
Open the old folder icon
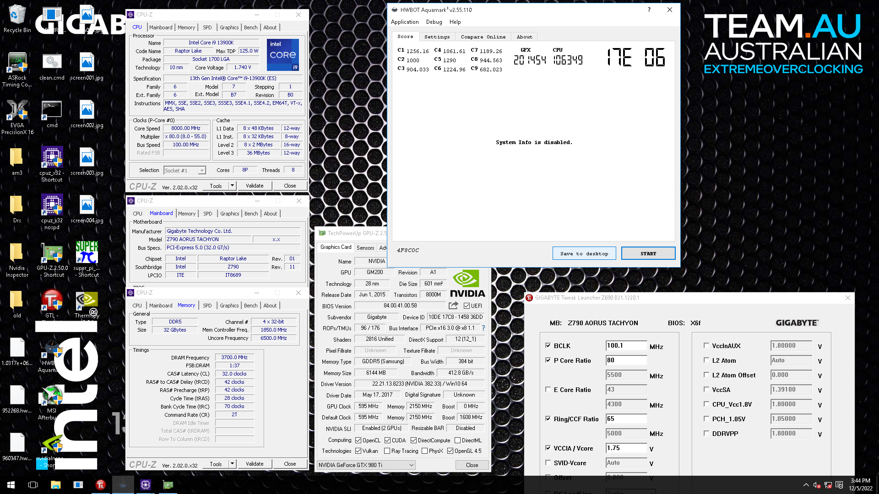[x=17, y=304]
